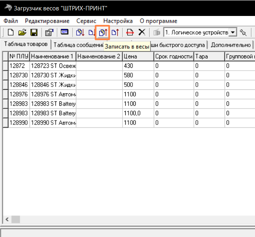Screen dimensions: 255x237
Task: Click price cell 1100 in row 128976
Action: point(138,94)
